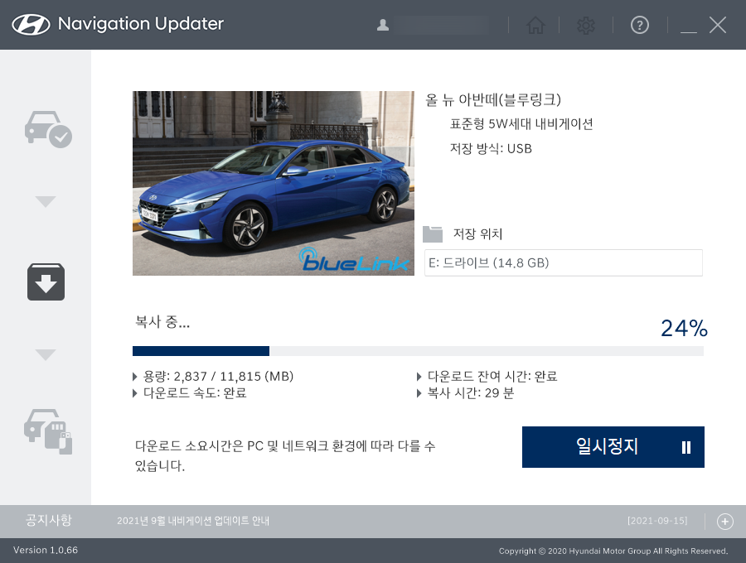Click the blue Avante car image
Viewport: 746px width, 563px height.
(x=274, y=183)
